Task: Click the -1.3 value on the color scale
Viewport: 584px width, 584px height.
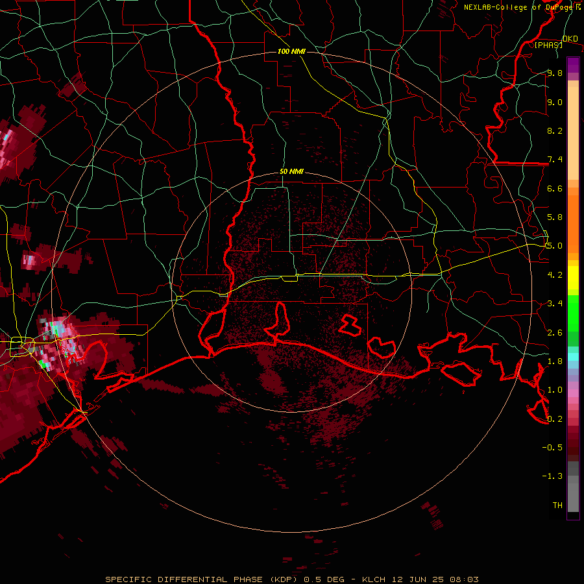Action: click(552, 476)
